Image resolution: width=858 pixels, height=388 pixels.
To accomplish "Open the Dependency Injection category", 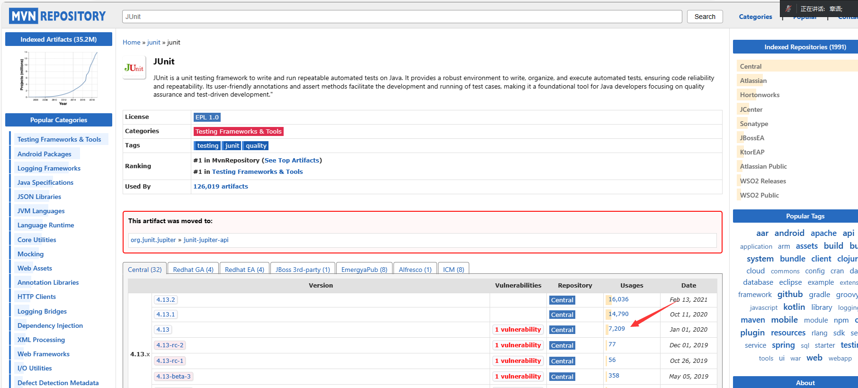I will point(50,325).
